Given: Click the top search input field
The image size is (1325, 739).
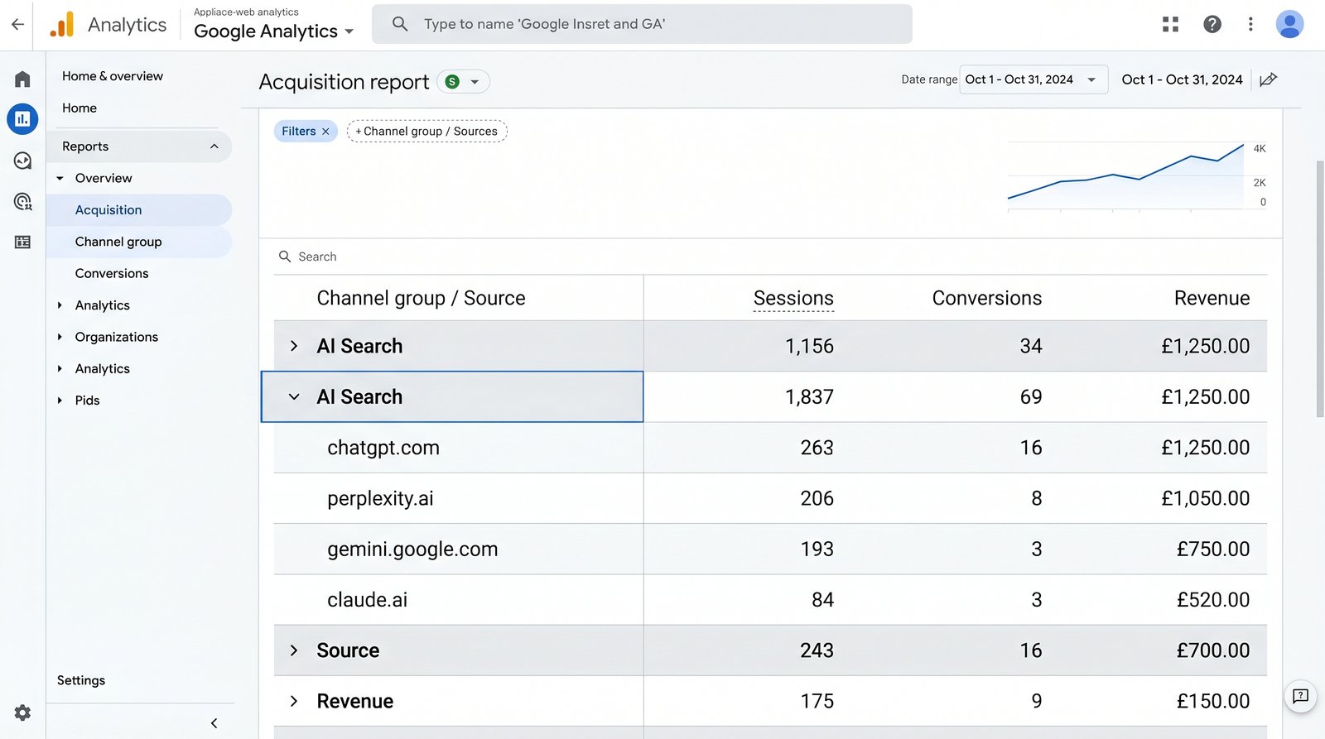Looking at the screenshot, I should pyautogui.click(x=642, y=24).
